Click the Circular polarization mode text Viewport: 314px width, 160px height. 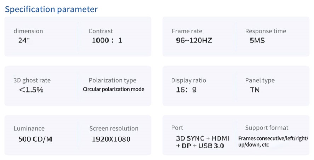114,89
